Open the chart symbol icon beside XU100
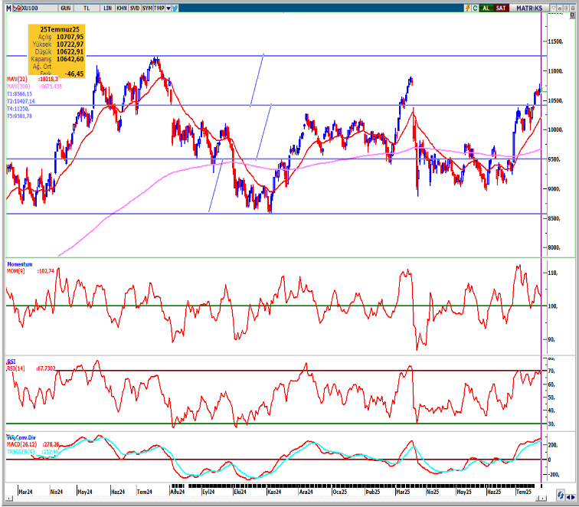Viewport: 579px width, 507px height. (17, 8)
